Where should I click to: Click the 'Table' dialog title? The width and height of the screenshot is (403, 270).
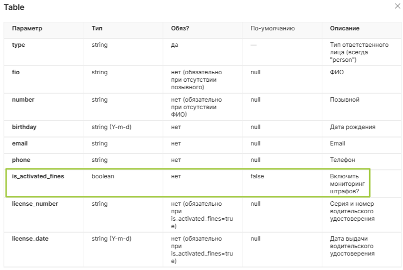(x=14, y=7)
